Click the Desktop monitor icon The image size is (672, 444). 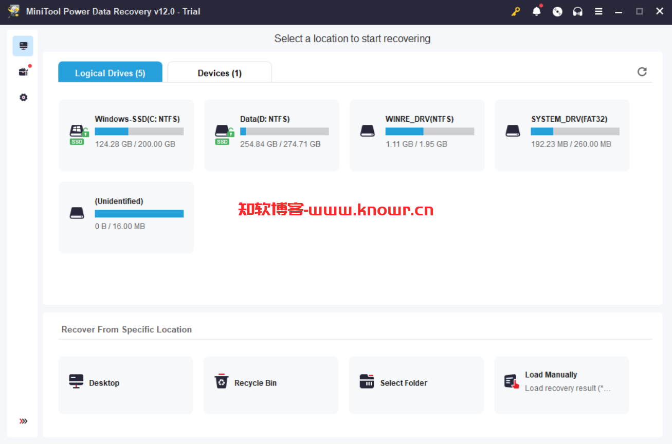(76, 381)
